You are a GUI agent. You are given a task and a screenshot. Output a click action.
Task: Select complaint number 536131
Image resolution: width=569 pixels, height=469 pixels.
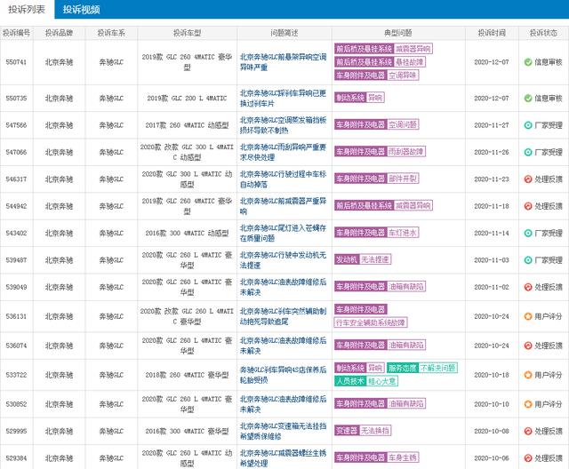[x=16, y=316]
